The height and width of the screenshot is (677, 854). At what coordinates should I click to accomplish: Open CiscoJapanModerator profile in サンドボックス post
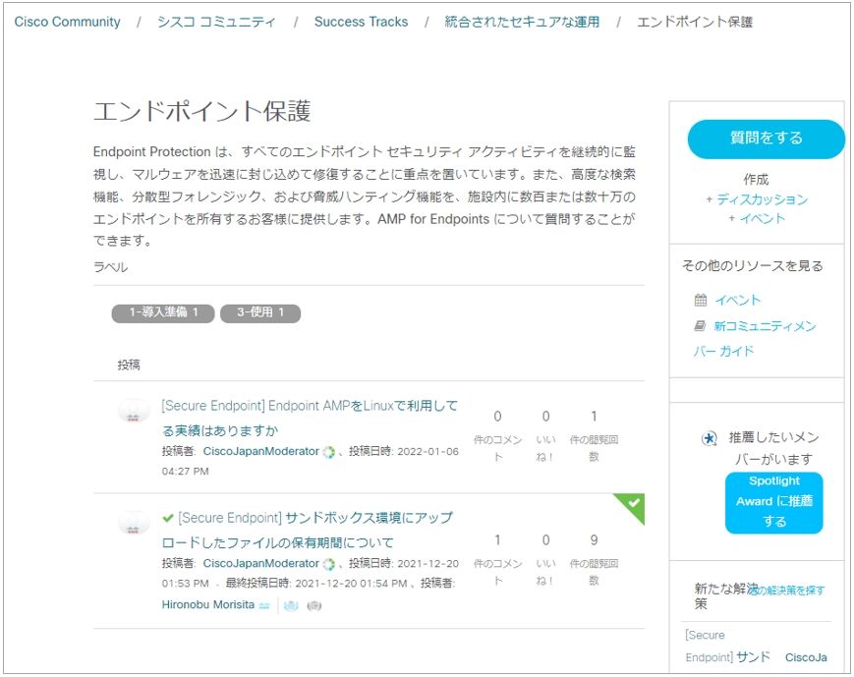(x=260, y=564)
